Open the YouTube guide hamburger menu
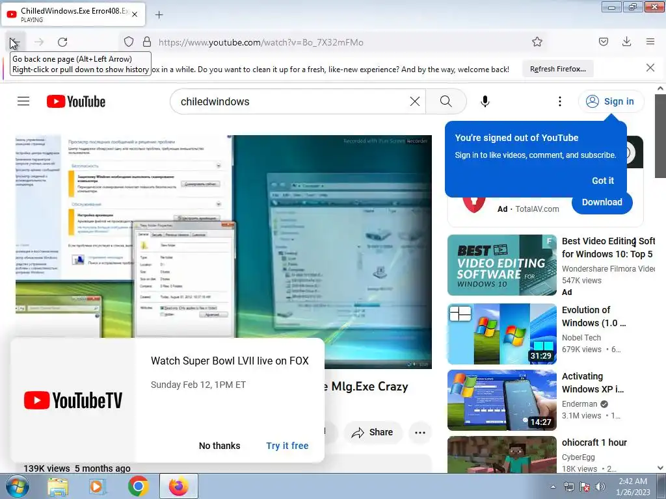666x499 pixels. (x=23, y=101)
